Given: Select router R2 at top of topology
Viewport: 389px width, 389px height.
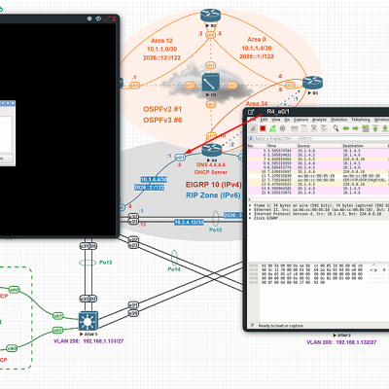Looking at the screenshot, I should [210, 16].
